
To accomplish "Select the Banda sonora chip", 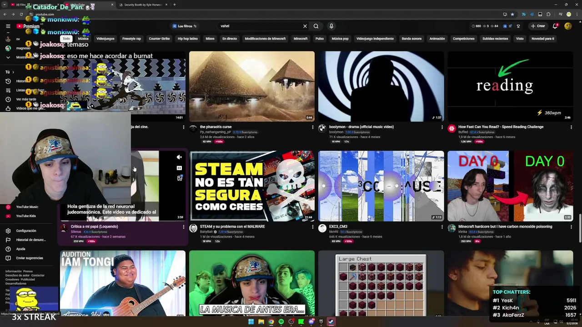I will click(411, 39).
